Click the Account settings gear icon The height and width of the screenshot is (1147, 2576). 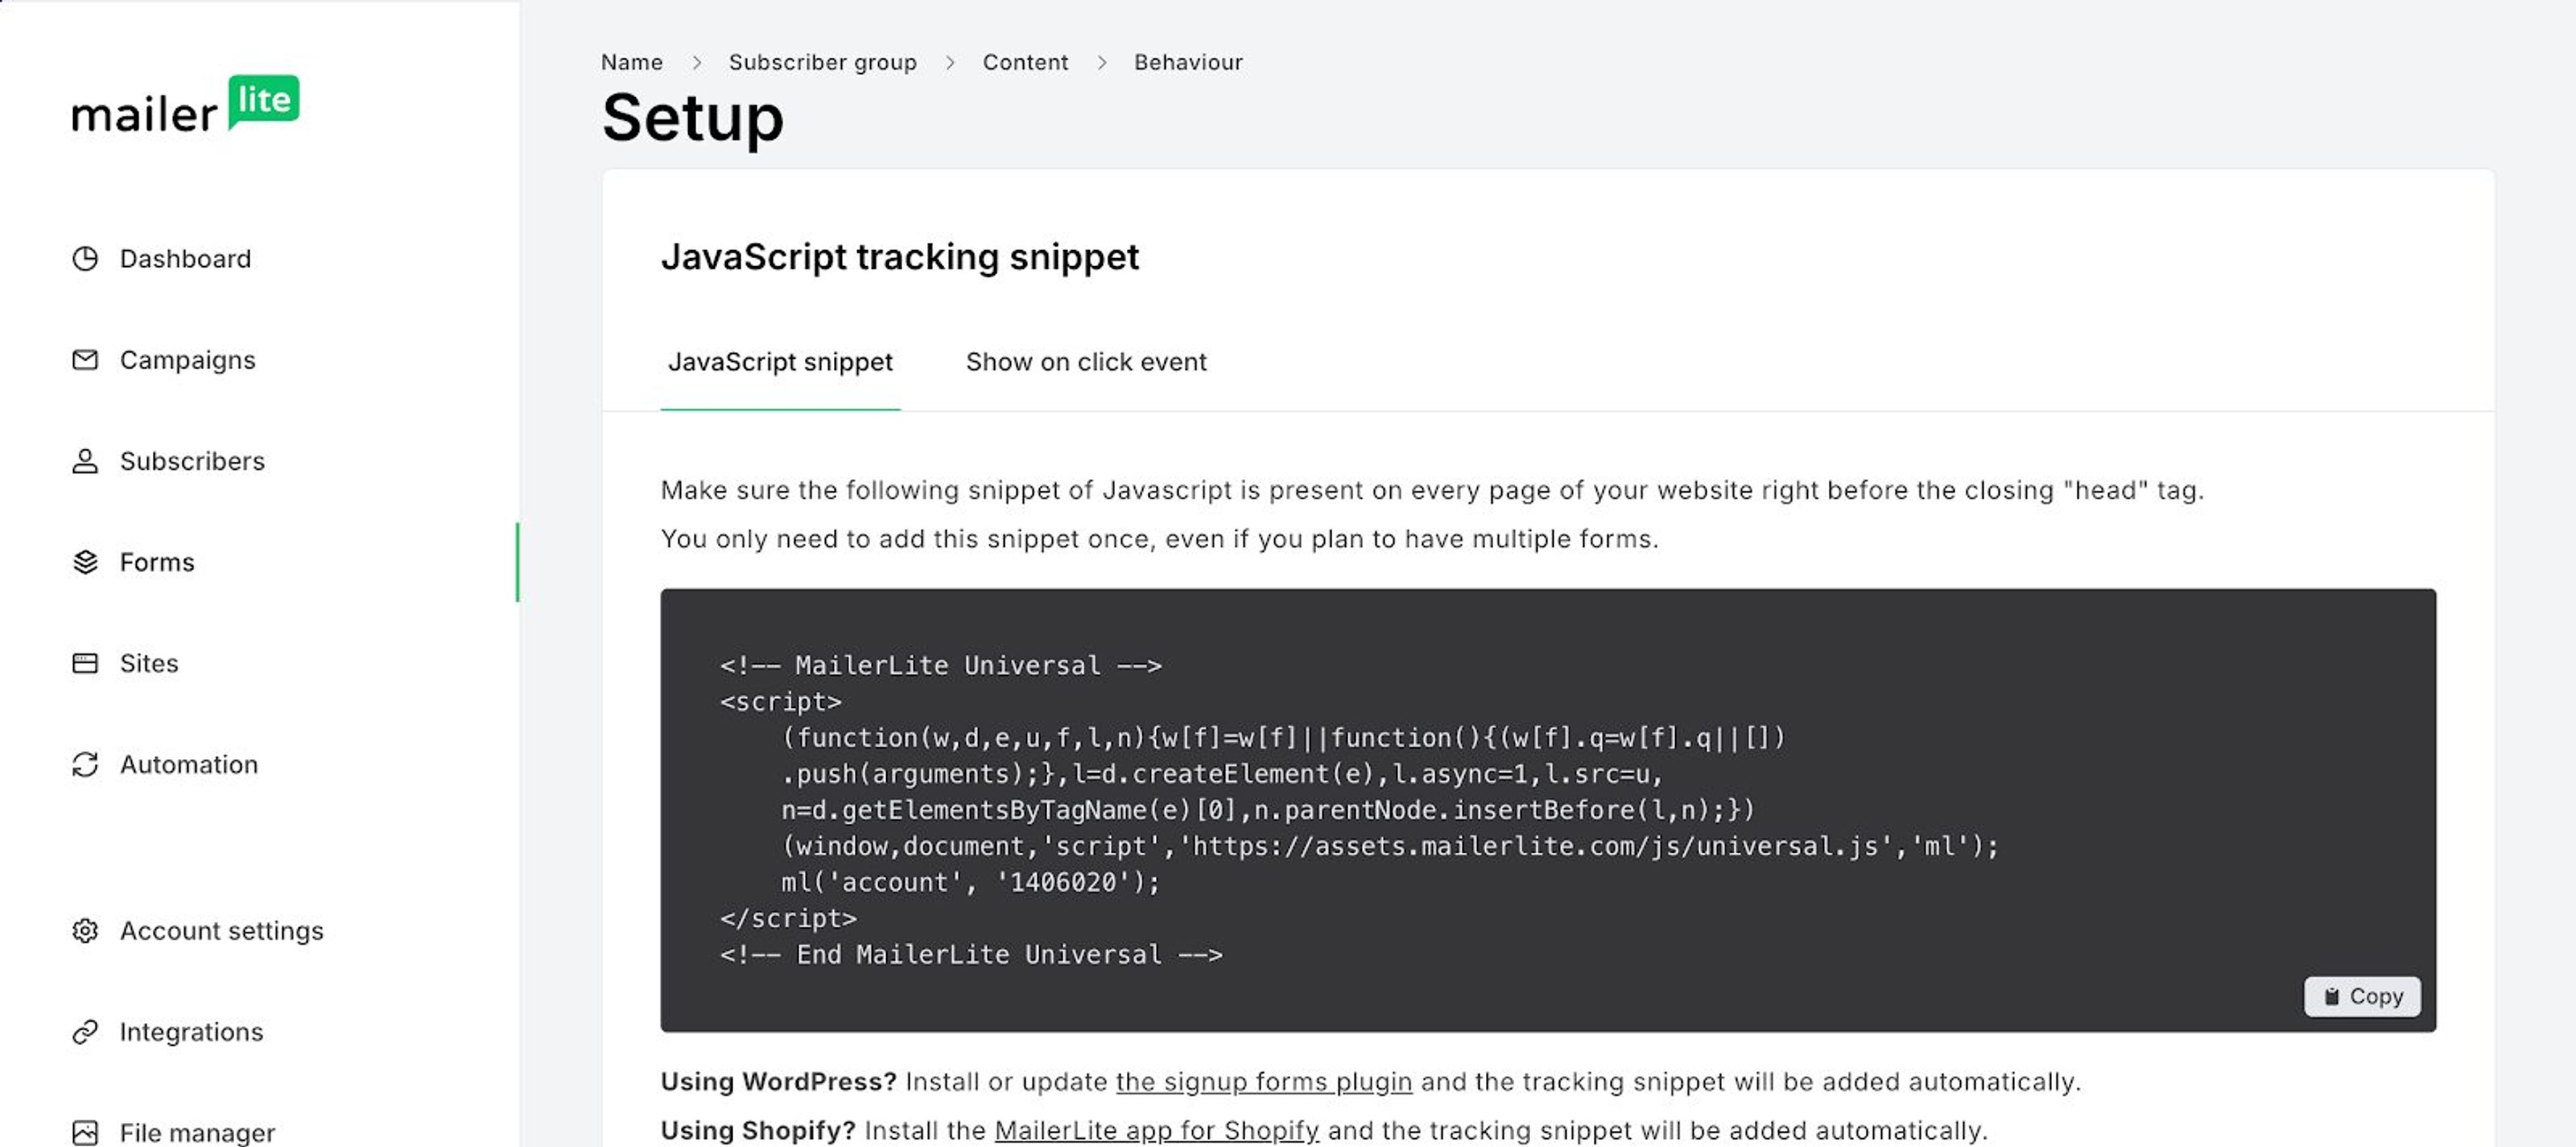(x=85, y=930)
